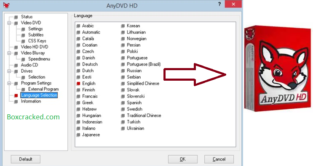Open the External Program page
This screenshot has height=166, width=313.
[x=43, y=89]
